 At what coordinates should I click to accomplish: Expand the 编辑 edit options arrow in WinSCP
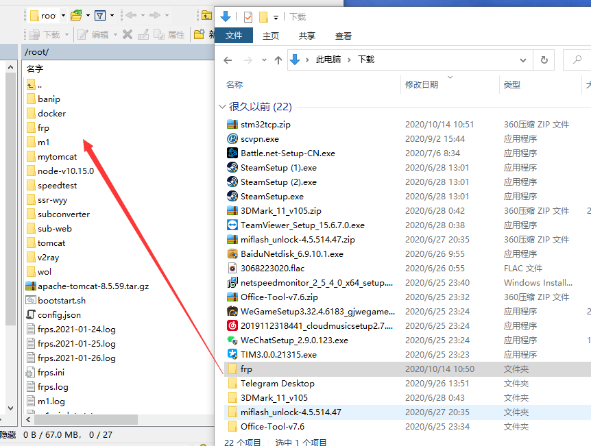(115, 35)
